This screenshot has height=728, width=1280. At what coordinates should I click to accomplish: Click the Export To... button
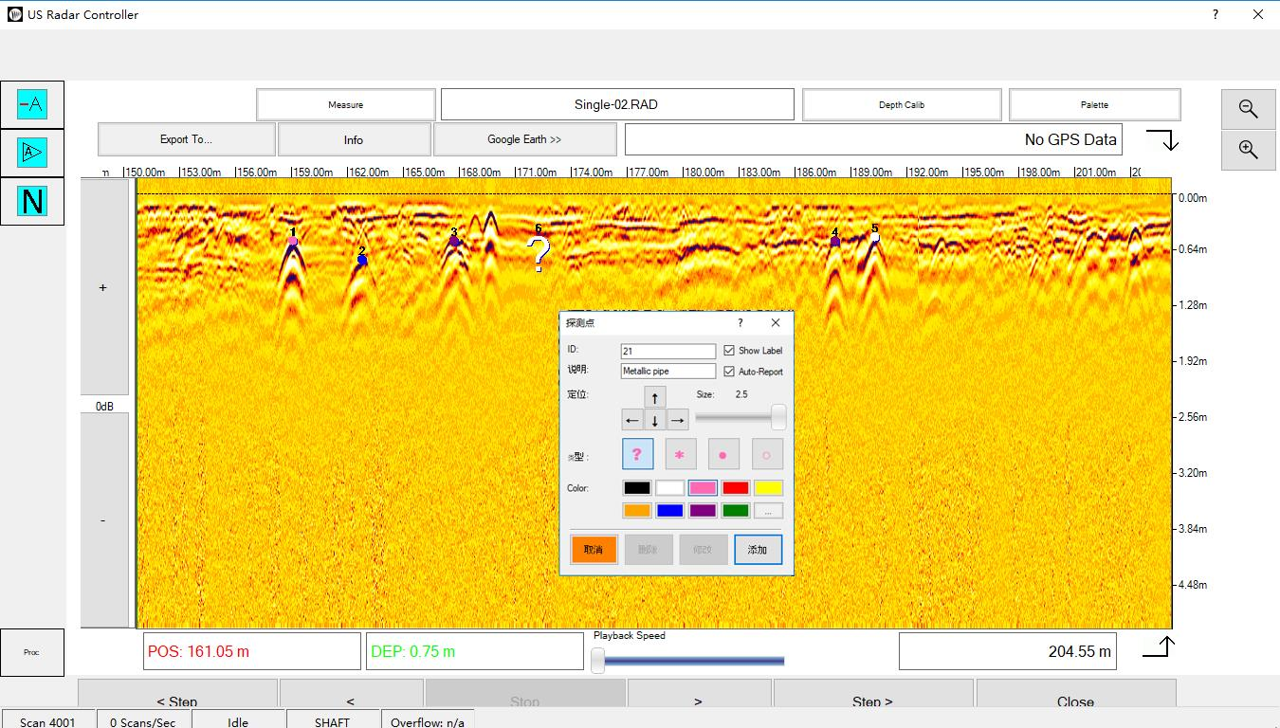186,139
